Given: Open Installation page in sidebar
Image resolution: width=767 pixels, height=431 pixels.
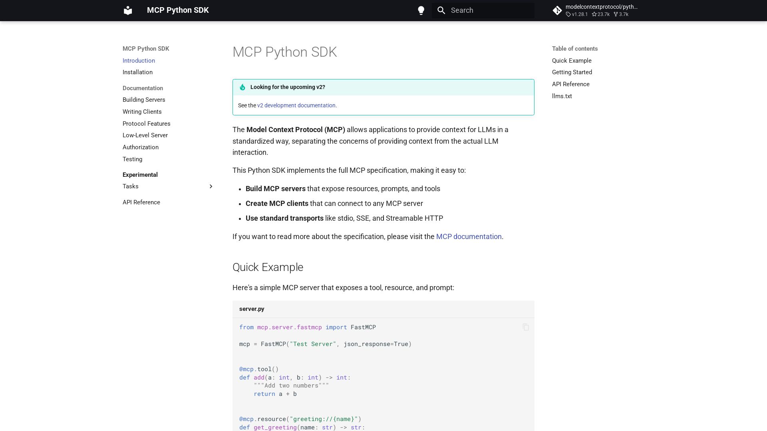Looking at the screenshot, I should coord(137,72).
